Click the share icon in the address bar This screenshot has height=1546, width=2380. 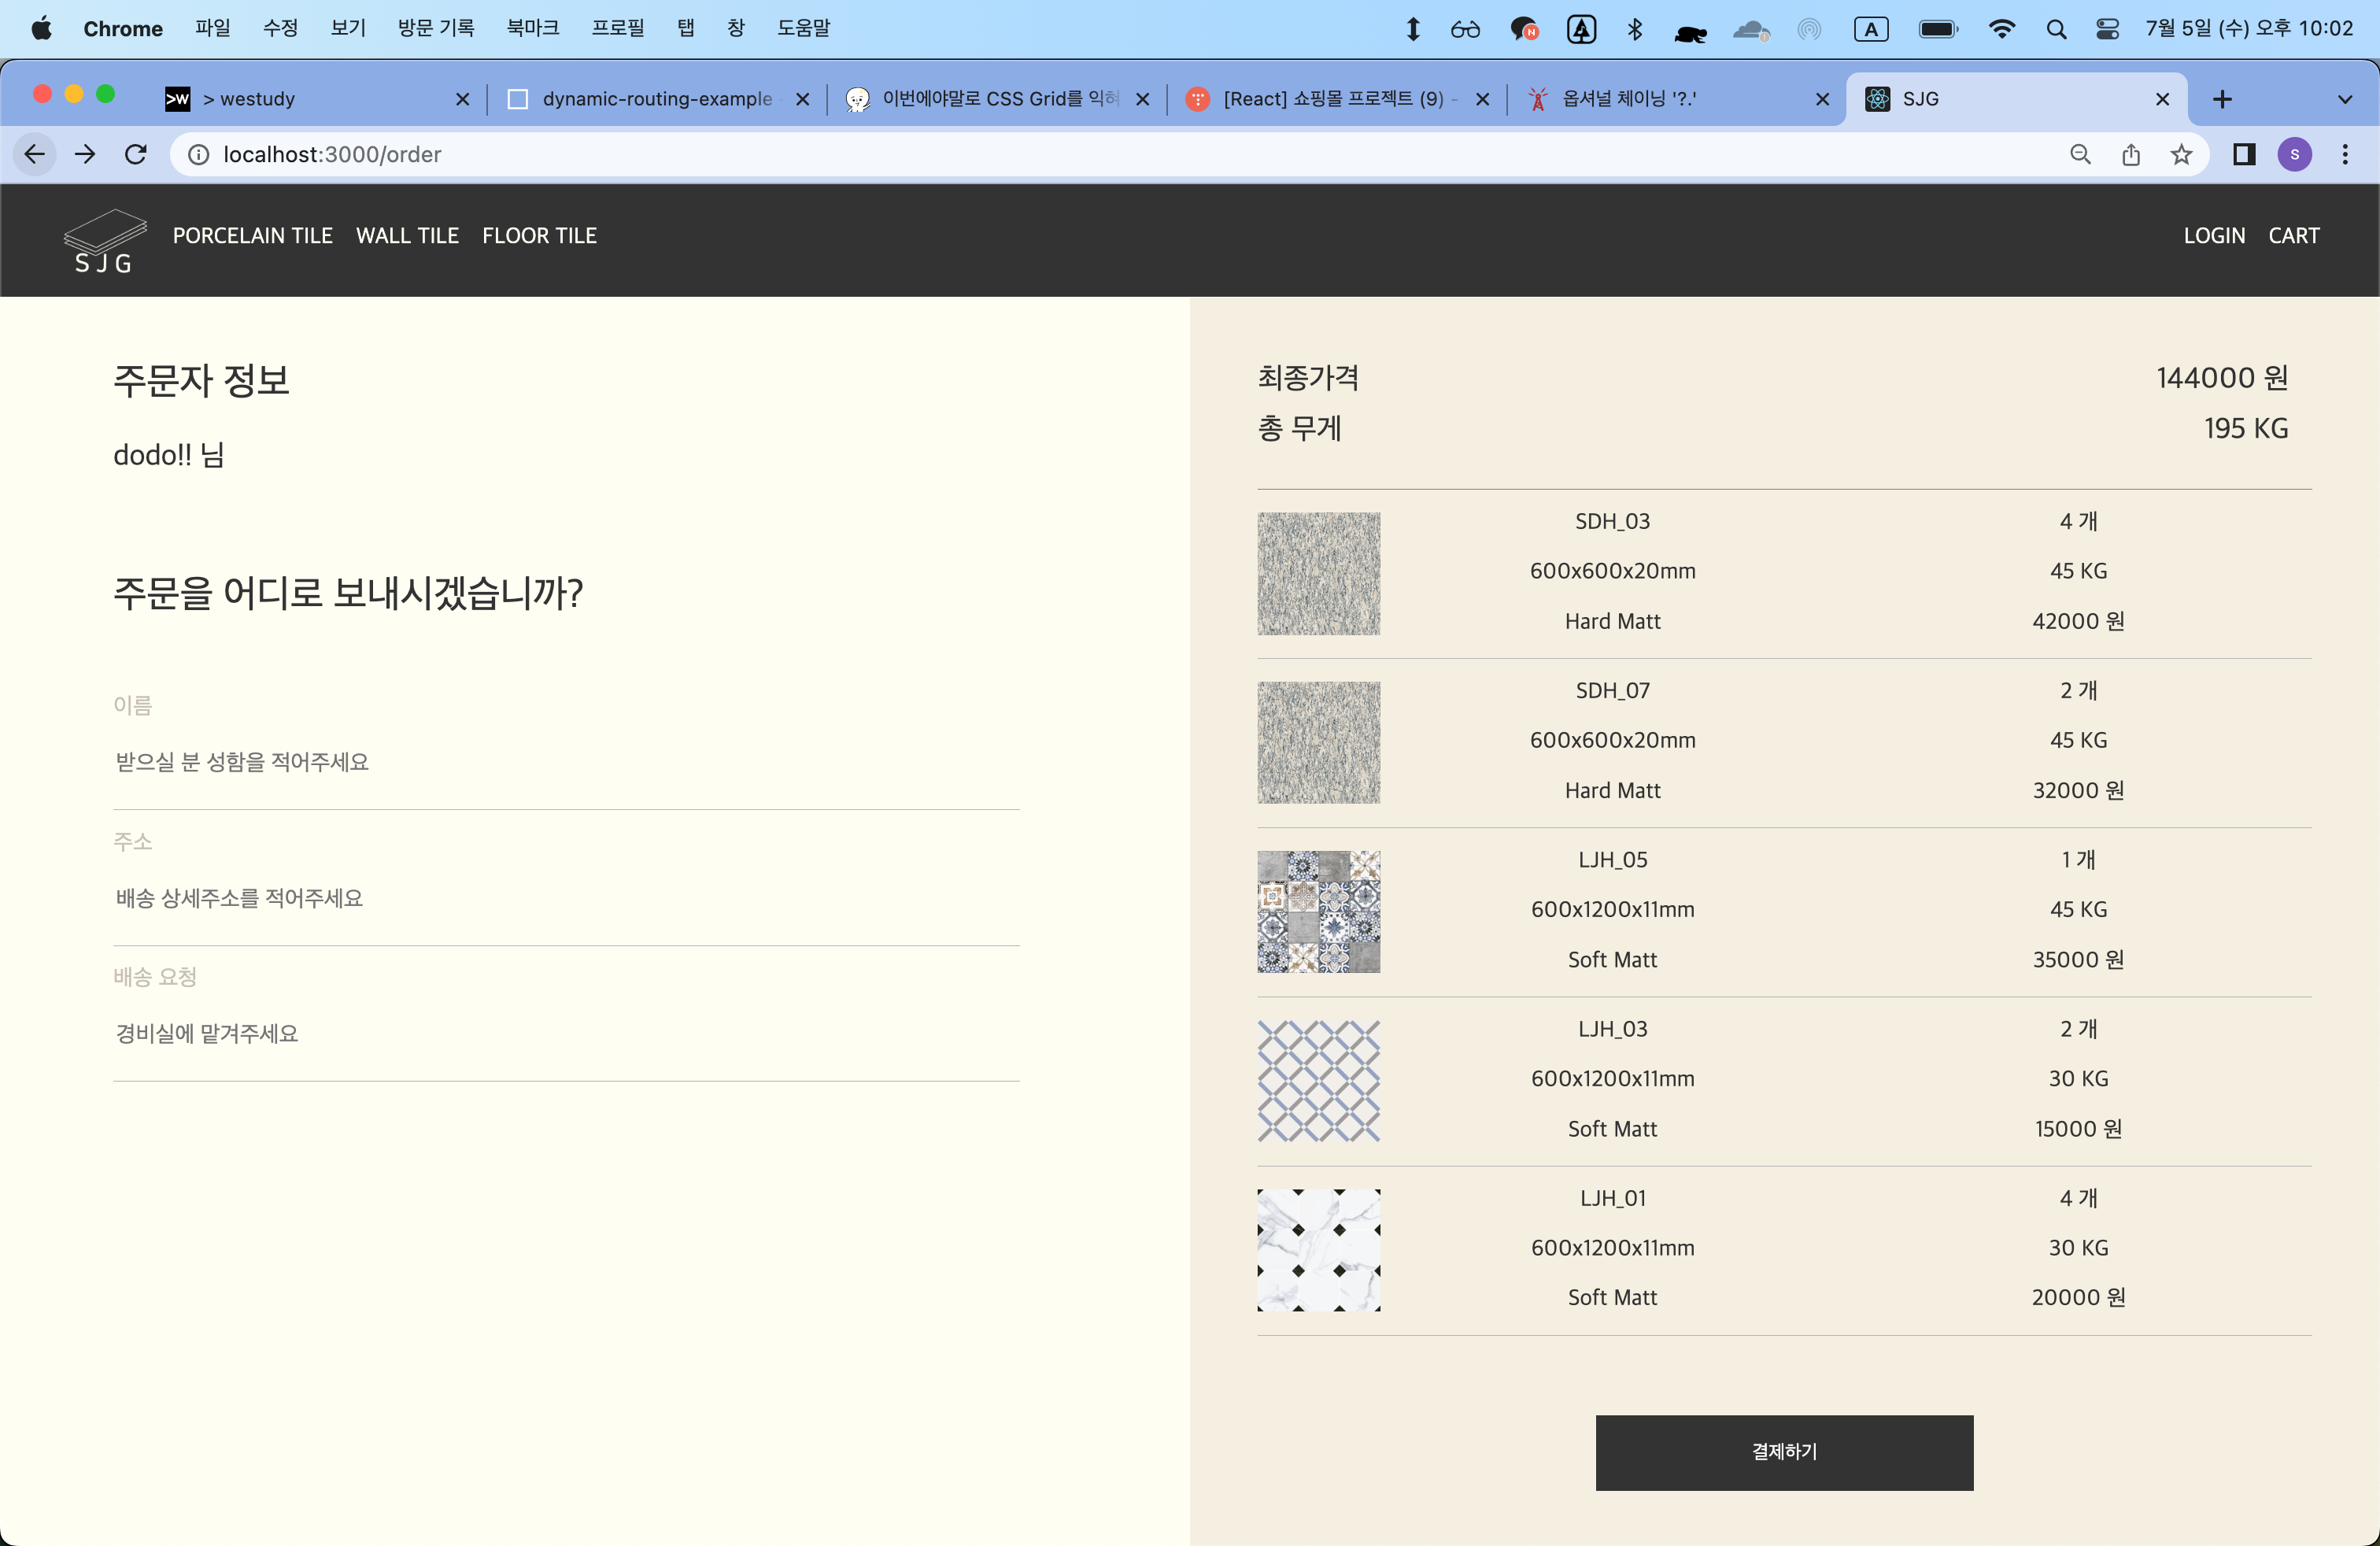click(2131, 154)
